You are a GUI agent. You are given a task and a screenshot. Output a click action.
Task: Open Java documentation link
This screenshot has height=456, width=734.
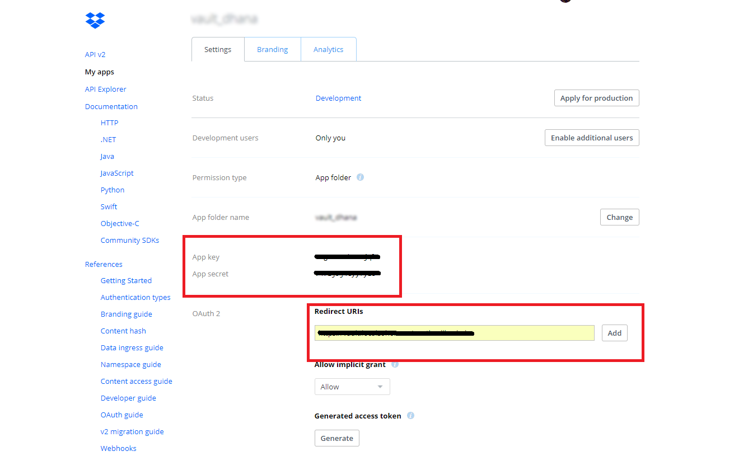tap(107, 156)
